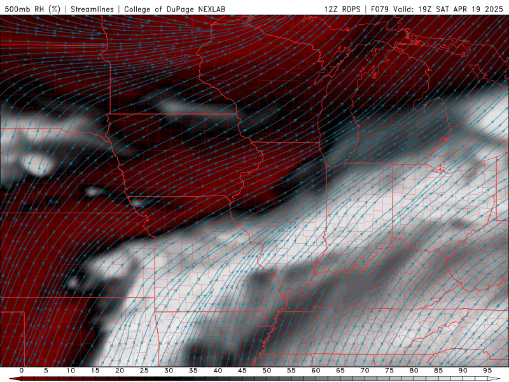Click the "40" legend value
This screenshot has width=509, height=382.
click(218, 371)
